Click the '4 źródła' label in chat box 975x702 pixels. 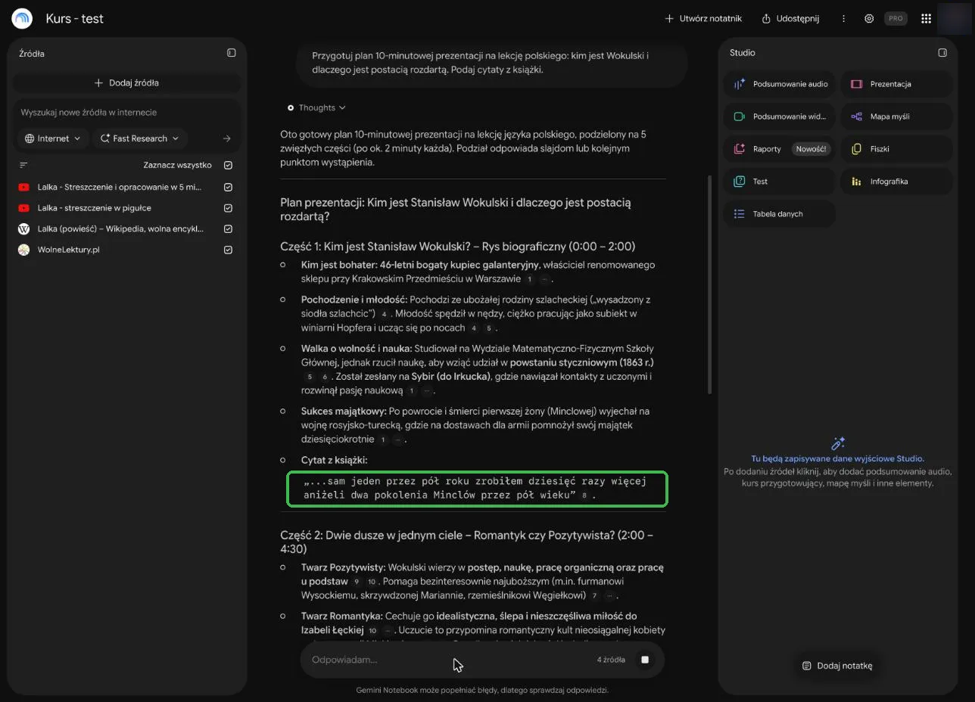pyautogui.click(x=611, y=660)
